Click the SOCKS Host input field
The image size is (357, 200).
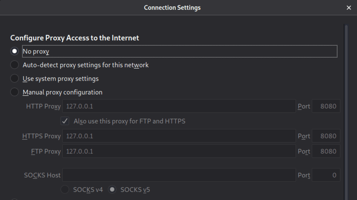coord(179,175)
